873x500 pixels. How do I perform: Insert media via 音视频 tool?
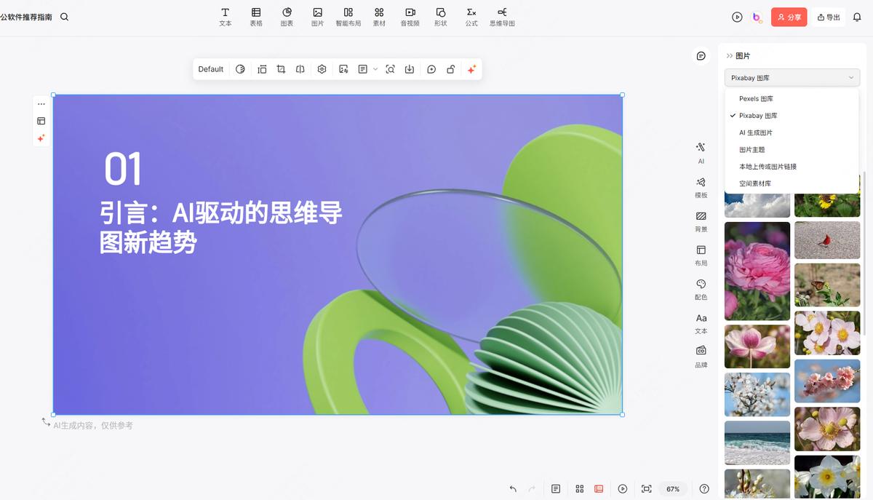coord(410,17)
